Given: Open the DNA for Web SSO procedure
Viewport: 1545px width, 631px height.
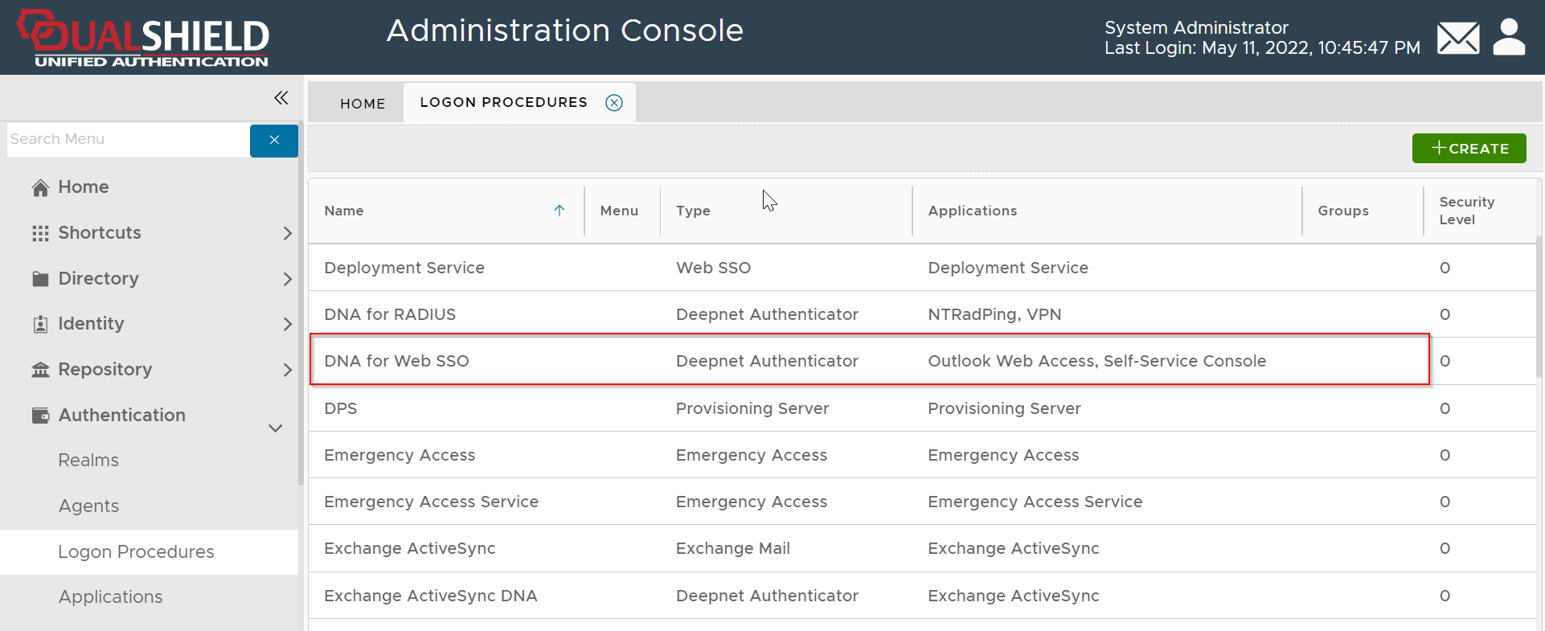Looking at the screenshot, I should tap(396, 362).
